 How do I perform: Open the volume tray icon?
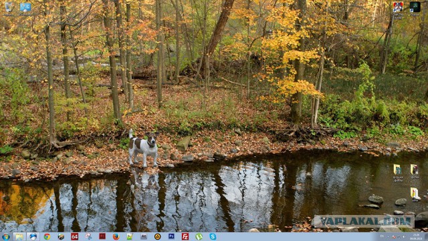(x=404, y=236)
